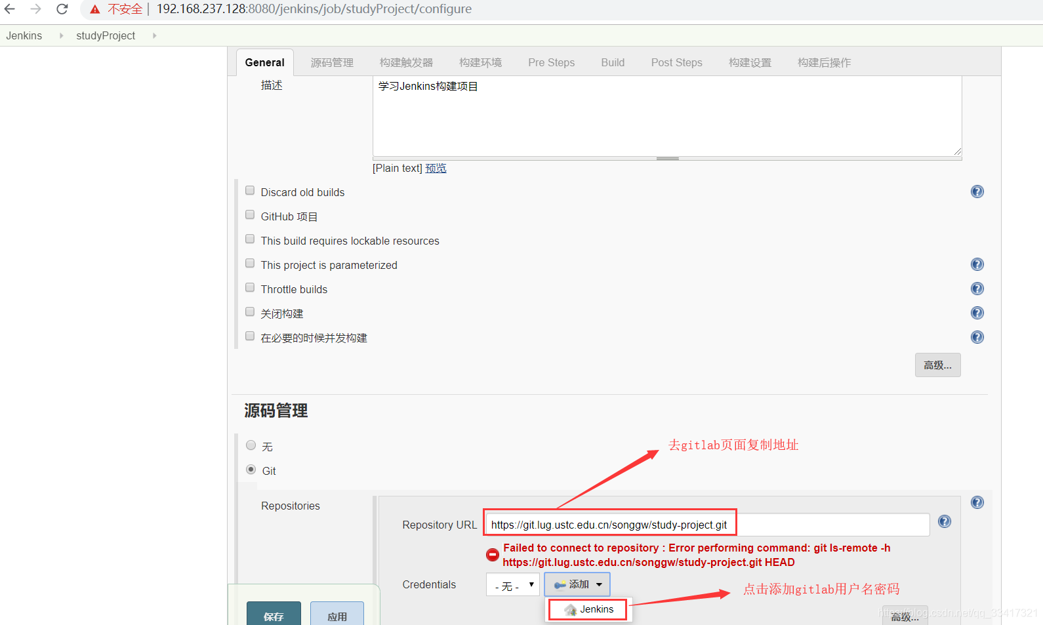
Task: Expand breadcrumb arrow after studyProject
Action: (x=154, y=36)
